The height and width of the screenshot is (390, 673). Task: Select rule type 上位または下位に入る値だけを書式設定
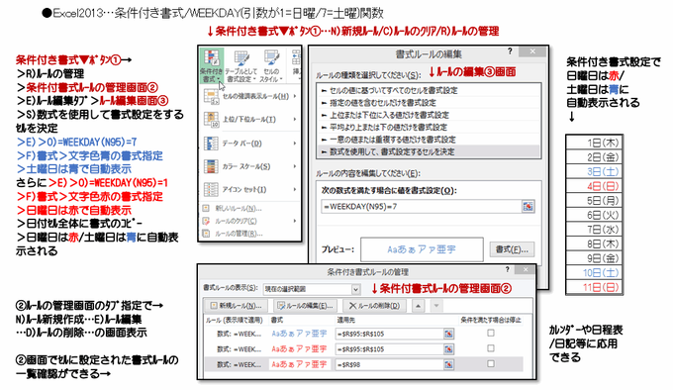pyautogui.click(x=429, y=115)
